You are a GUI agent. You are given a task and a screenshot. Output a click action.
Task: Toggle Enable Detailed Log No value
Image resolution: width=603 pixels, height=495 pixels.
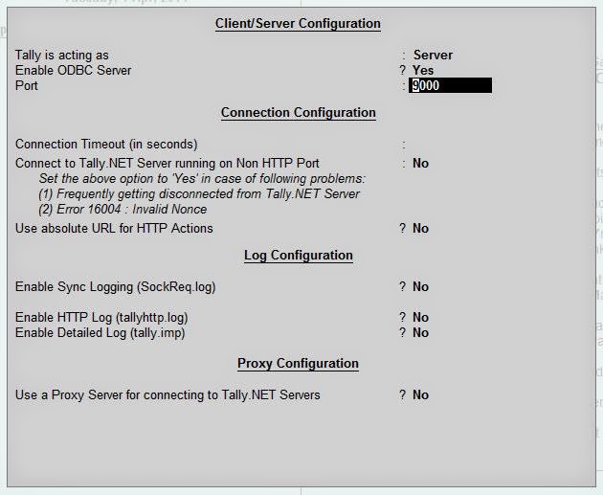point(420,332)
